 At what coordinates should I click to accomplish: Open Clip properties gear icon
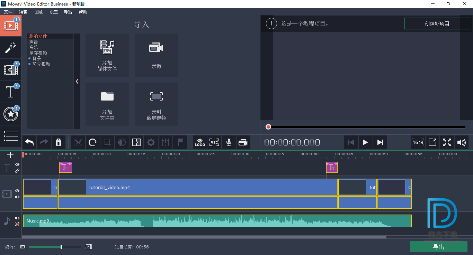click(151, 142)
